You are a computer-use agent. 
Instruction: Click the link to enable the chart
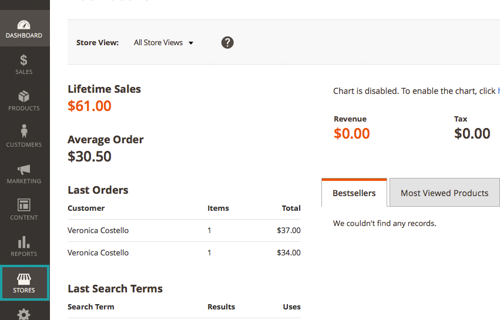pos(498,91)
